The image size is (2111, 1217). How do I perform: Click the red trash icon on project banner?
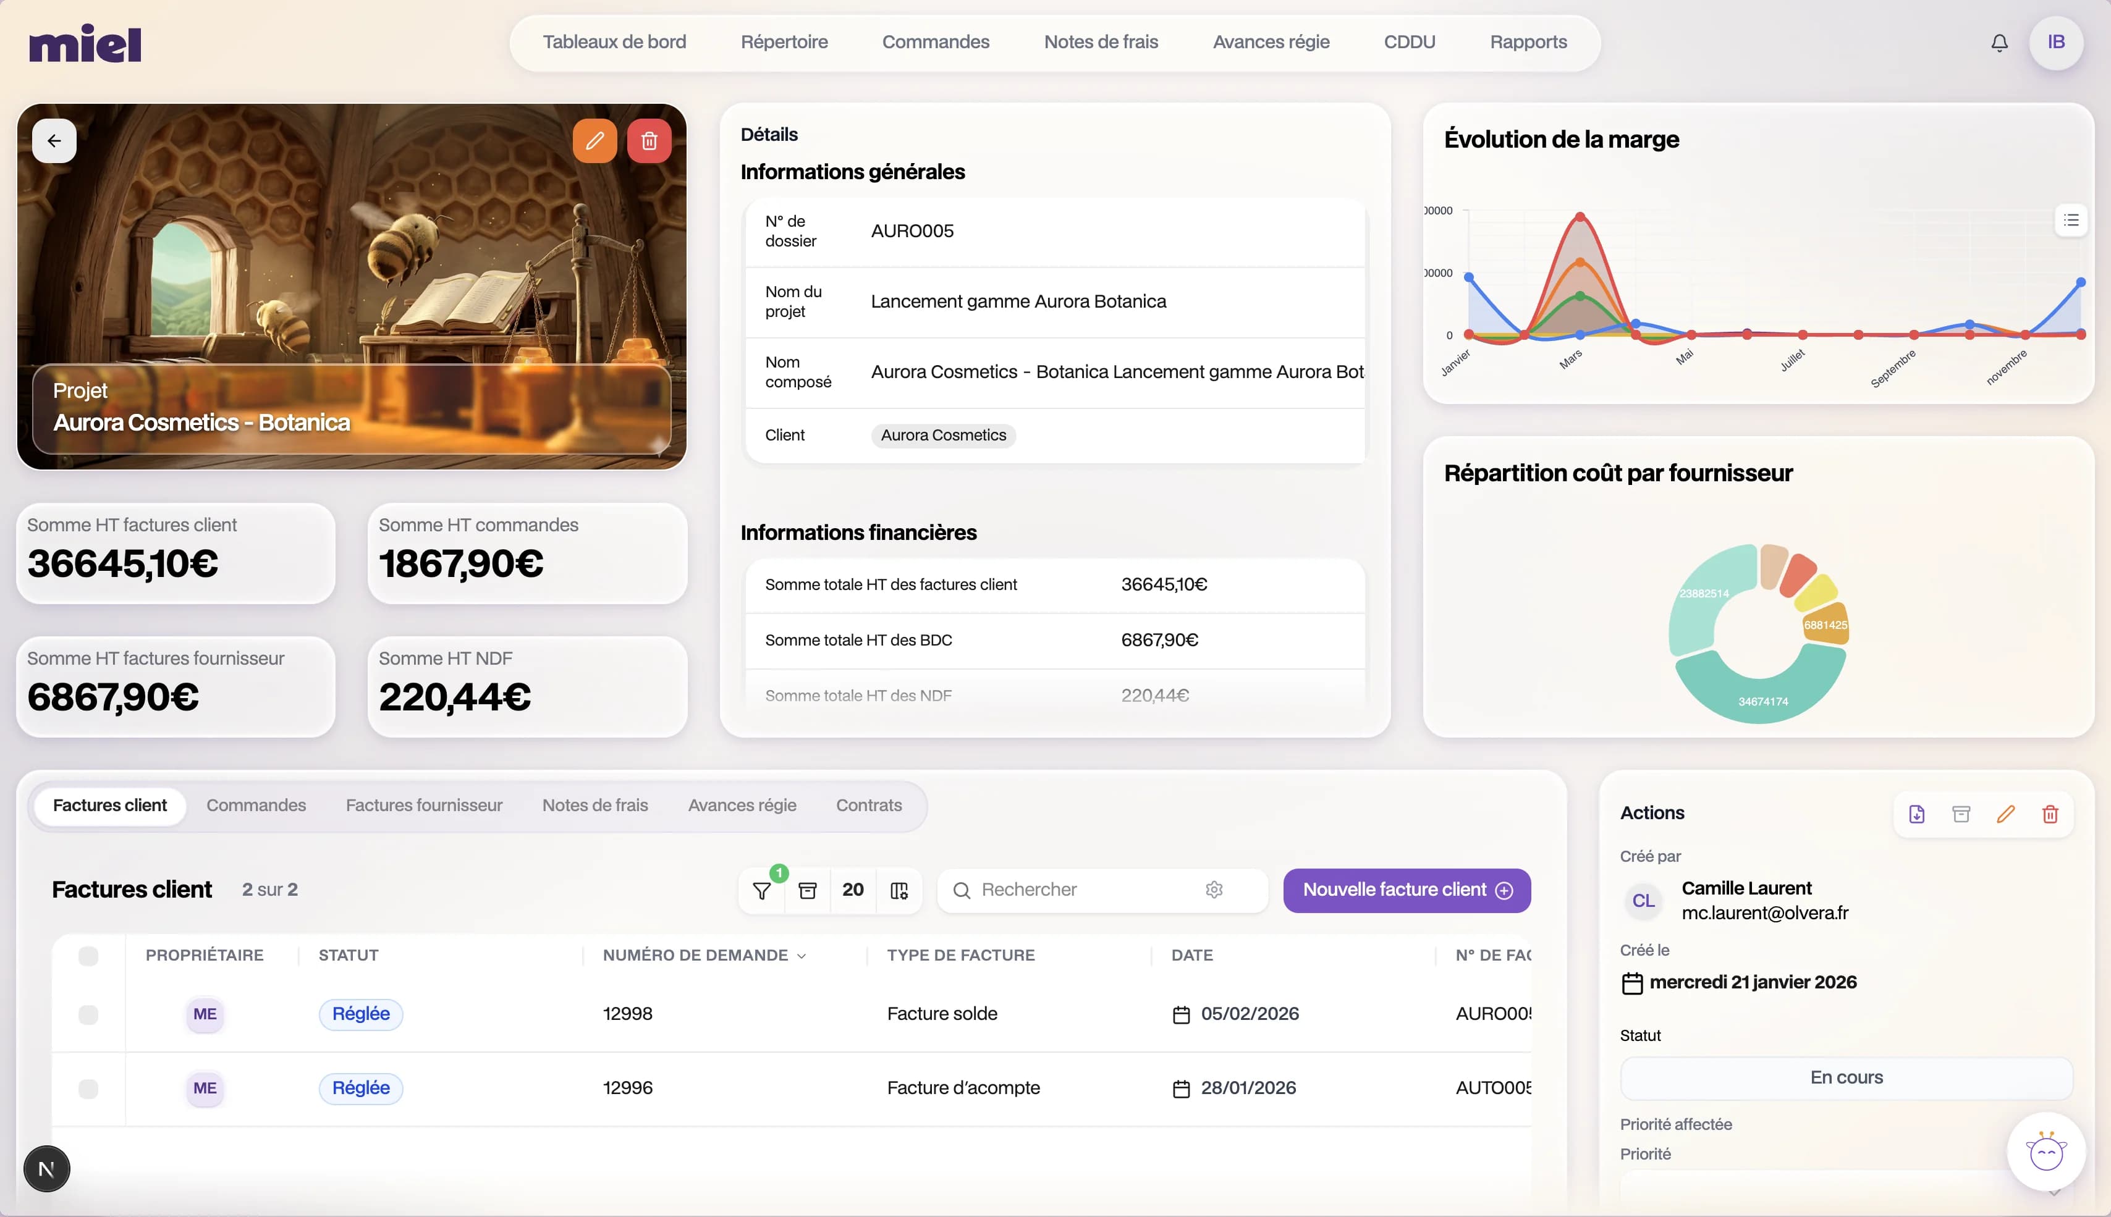(x=649, y=140)
